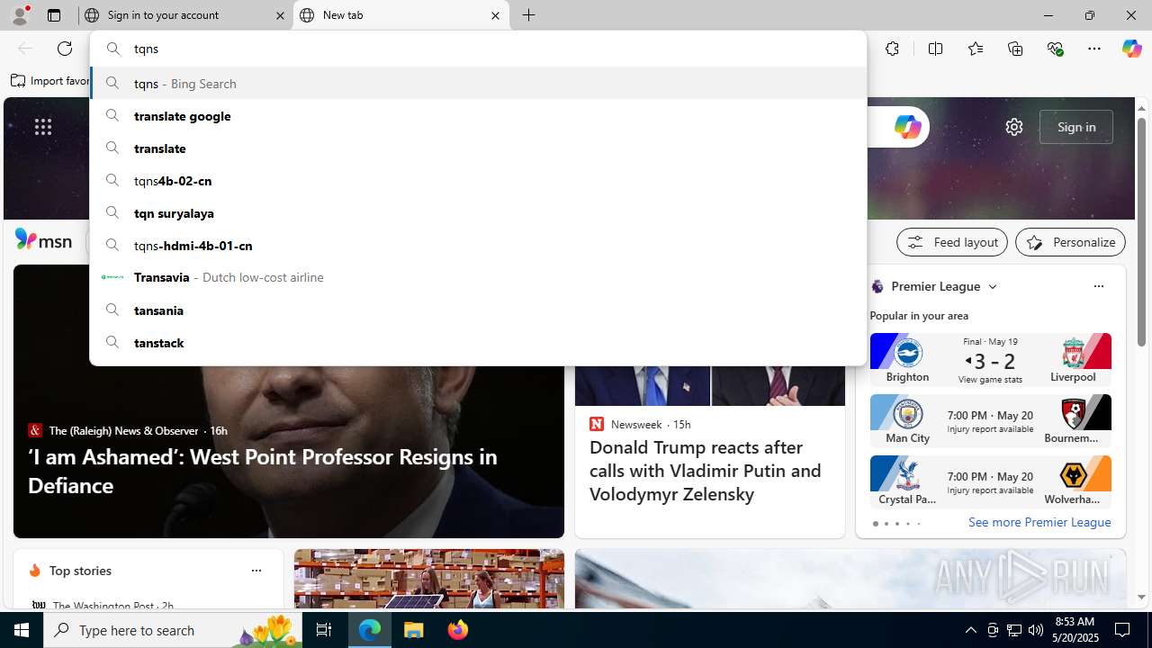This screenshot has width=1152, height=648.
Task: Click the Newsweek source label
Action: [636, 424]
